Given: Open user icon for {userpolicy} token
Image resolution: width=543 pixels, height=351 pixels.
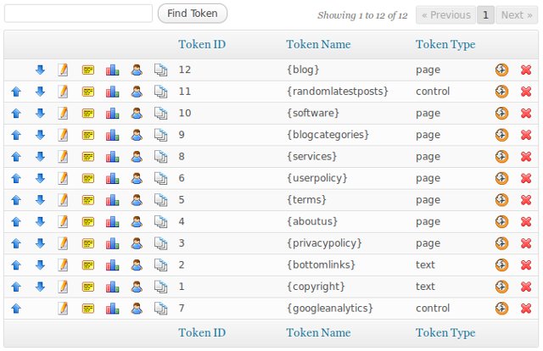Looking at the screenshot, I should pyautogui.click(x=137, y=178).
